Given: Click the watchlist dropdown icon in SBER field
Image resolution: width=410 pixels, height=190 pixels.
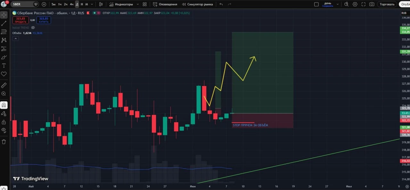Looking at the screenshot, I should (36, 4).
